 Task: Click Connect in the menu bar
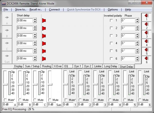[54, 10]
